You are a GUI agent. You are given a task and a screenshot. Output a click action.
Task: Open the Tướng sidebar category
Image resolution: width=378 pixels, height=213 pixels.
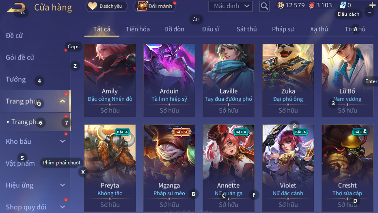click(x=16, y=79)
